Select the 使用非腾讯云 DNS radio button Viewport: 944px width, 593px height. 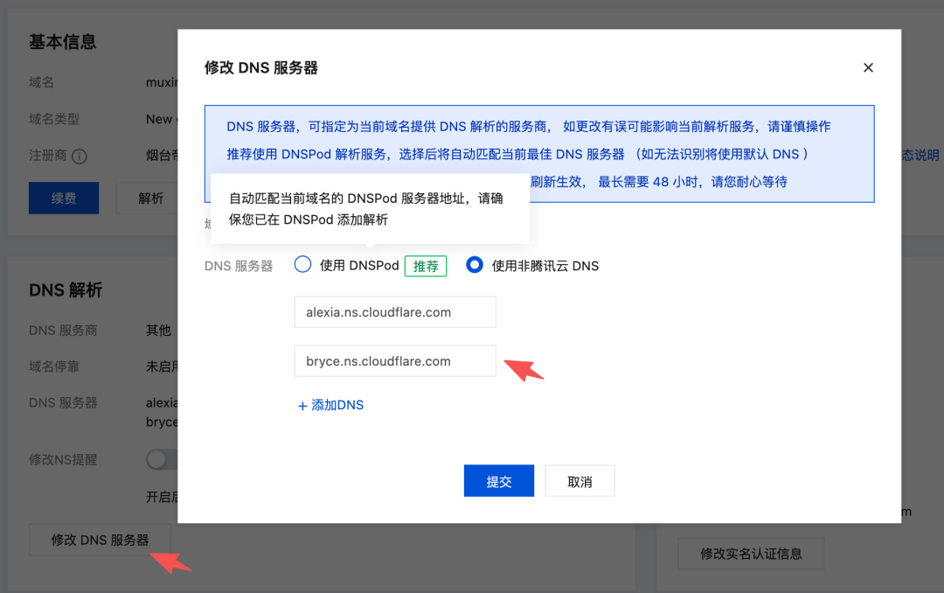(474, 265)
